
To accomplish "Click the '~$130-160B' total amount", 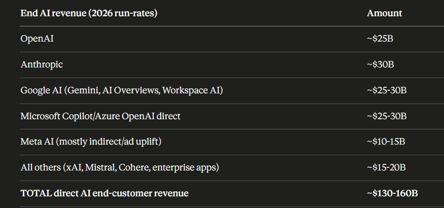I will [x=392, y=193].
